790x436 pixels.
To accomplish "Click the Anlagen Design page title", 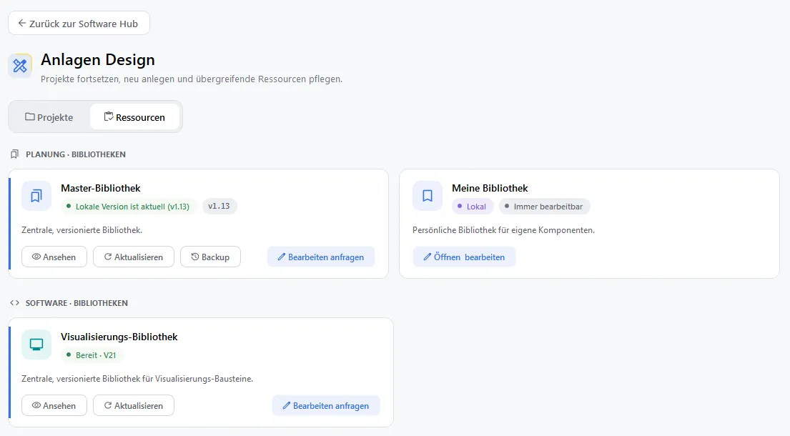I will (x=98, y=59).
